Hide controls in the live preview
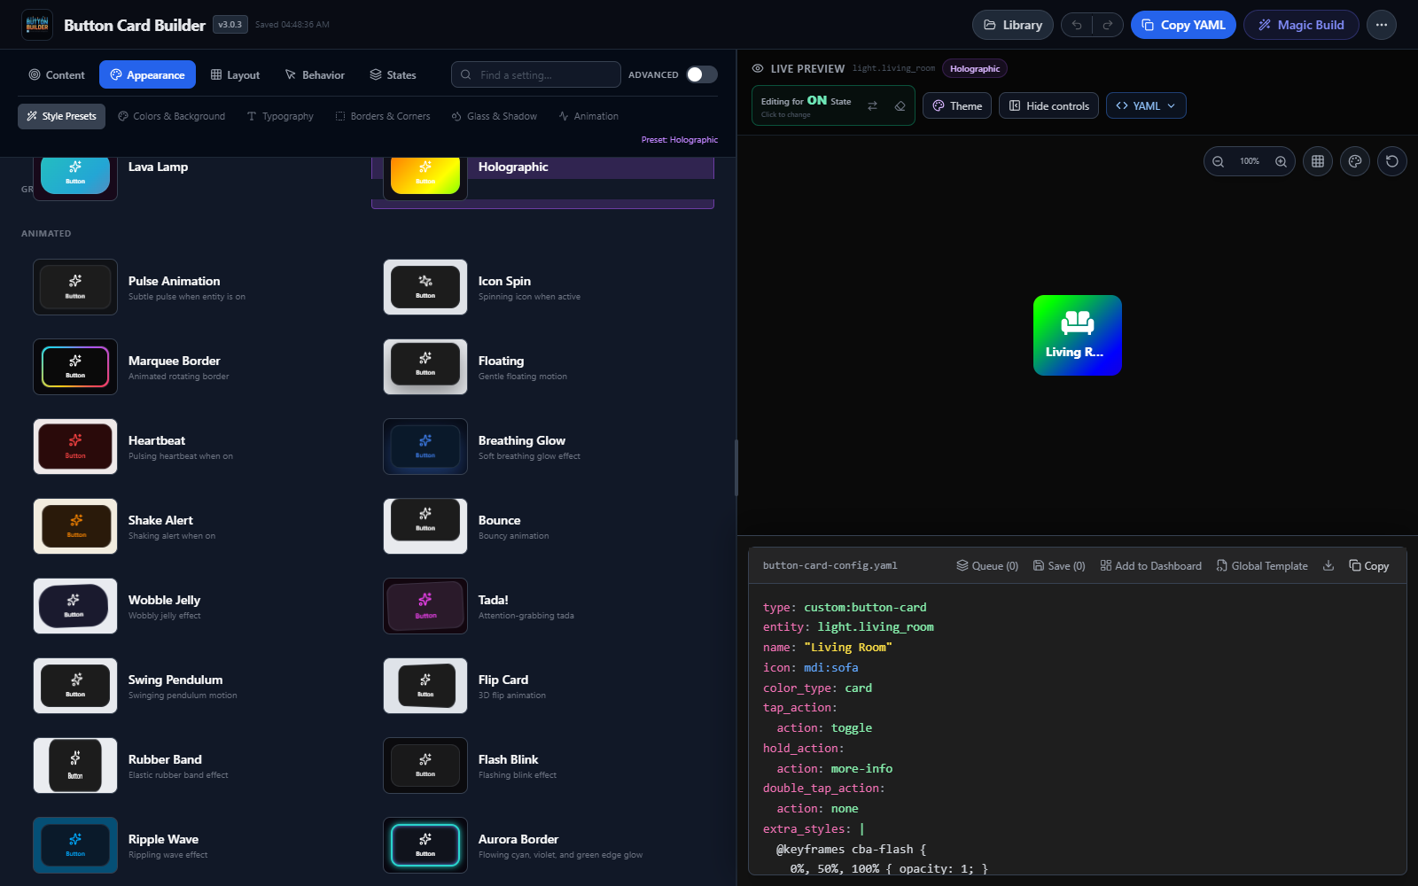Screen dimensions: 1418x886 [1049, 105]
